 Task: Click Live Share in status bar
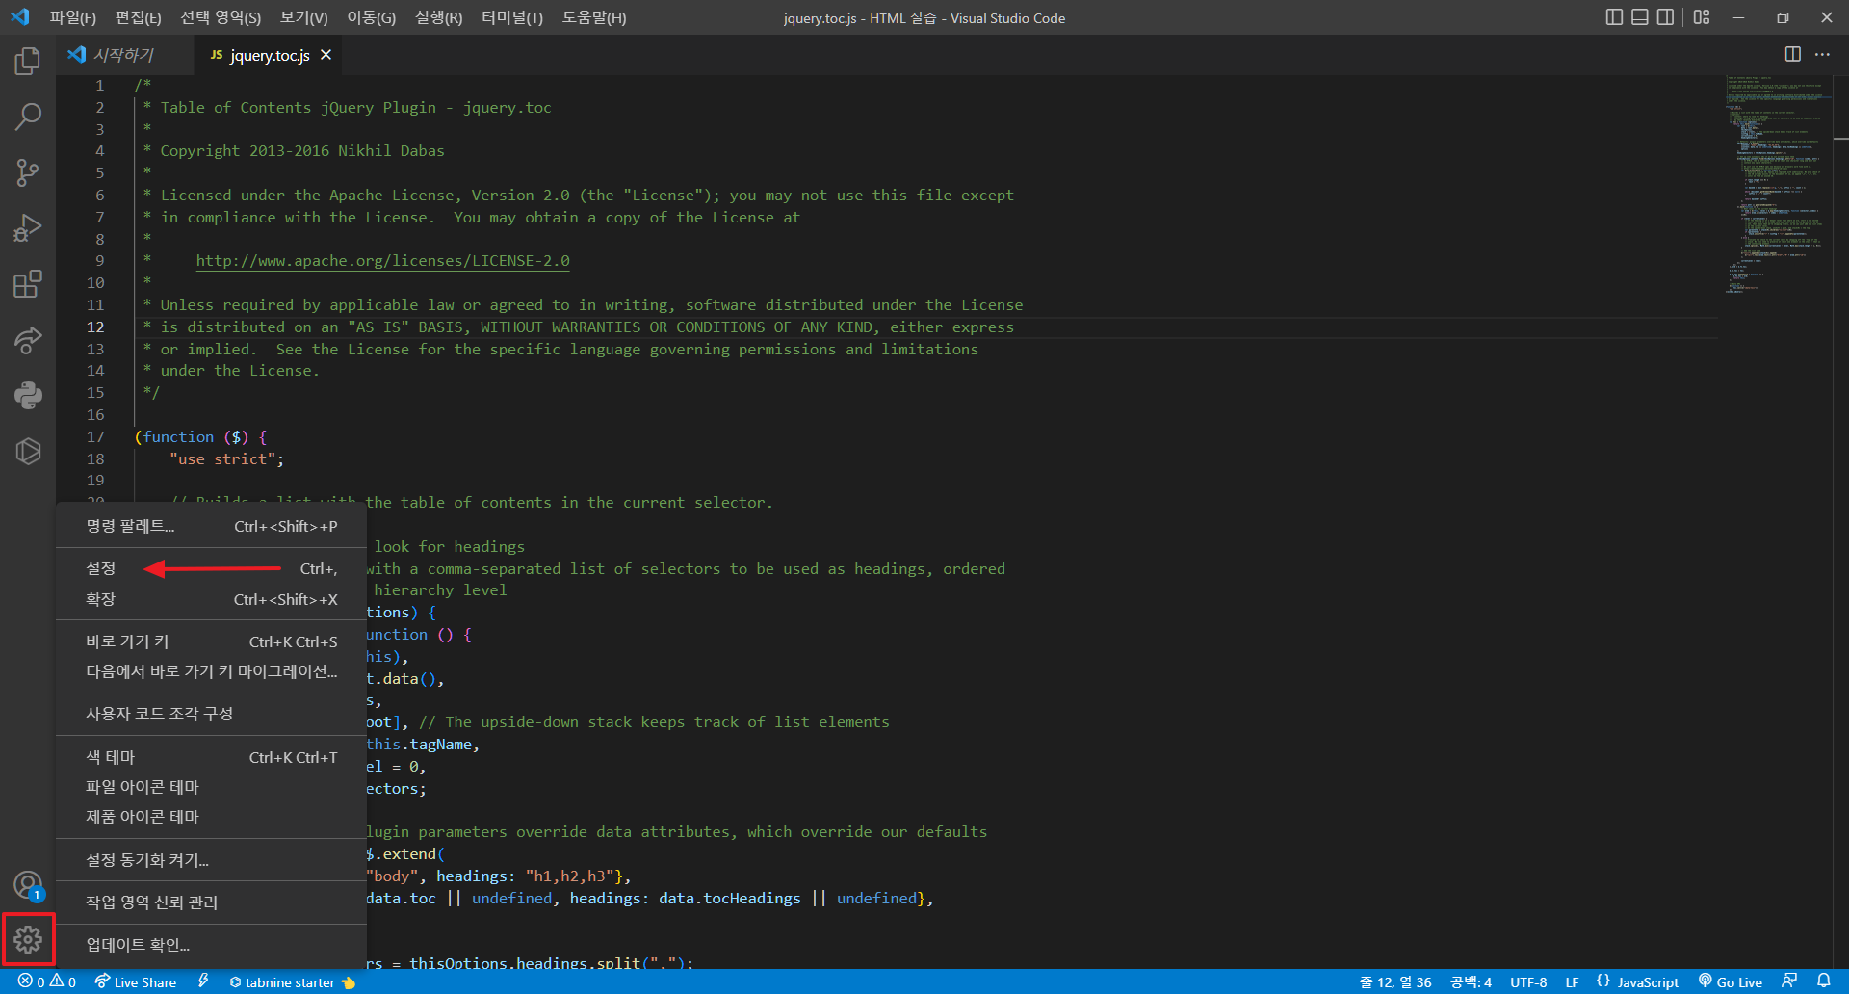136,981
